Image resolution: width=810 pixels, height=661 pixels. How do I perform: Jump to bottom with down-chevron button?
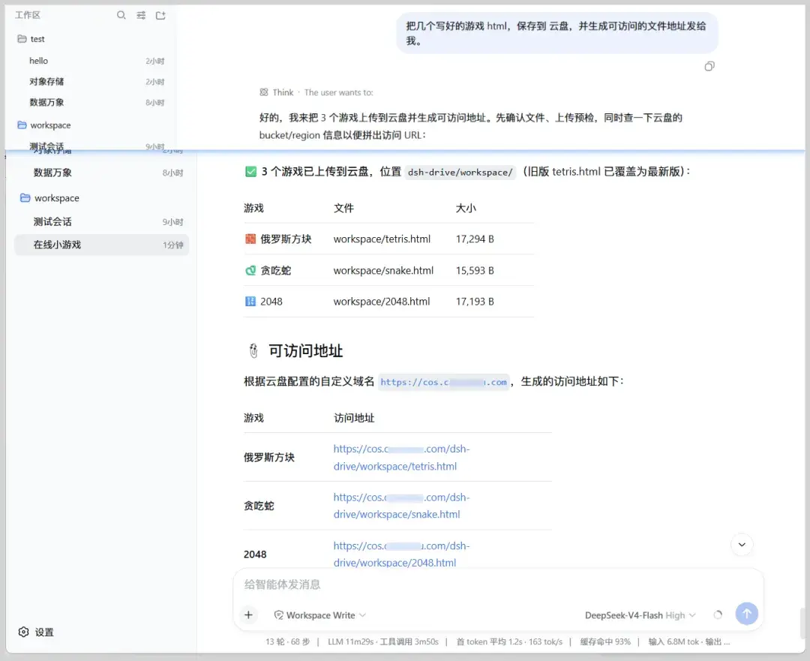coord(742,545)
